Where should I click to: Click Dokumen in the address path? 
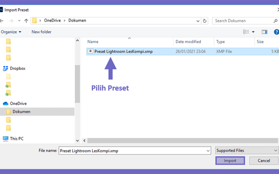click(x=77, y=21)
